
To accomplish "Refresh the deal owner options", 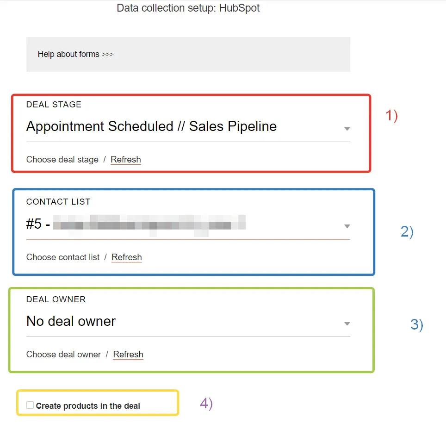I will coord(128,355).
